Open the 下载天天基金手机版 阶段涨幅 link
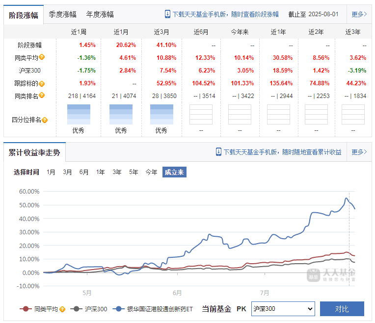Screen dimensions: 375x323 tap(225, 14)
